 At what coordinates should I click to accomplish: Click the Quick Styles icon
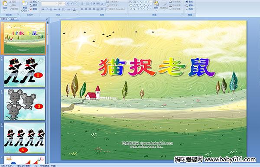(x=164, y=3)
